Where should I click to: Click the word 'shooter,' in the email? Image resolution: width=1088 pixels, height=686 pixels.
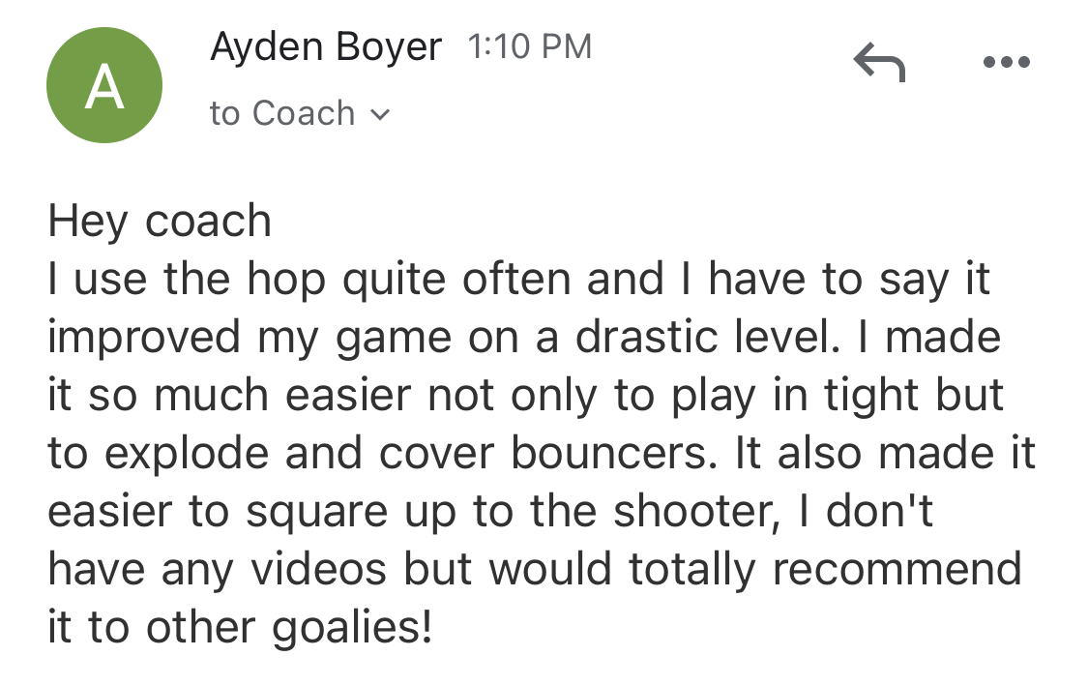(x=697, y=512)
